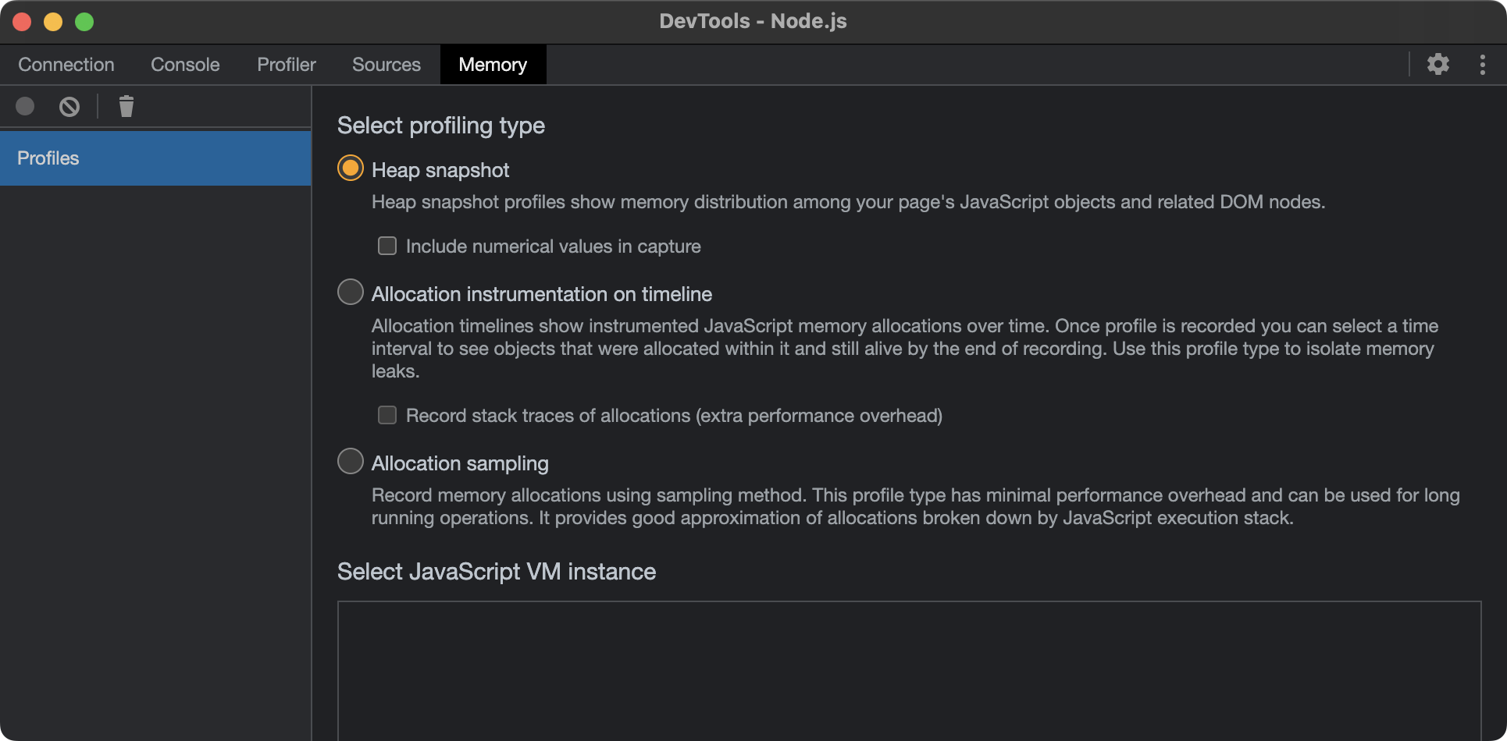Go to the Profiler tab
This screenshot has width=1507, height=741.
coord(287,65)
